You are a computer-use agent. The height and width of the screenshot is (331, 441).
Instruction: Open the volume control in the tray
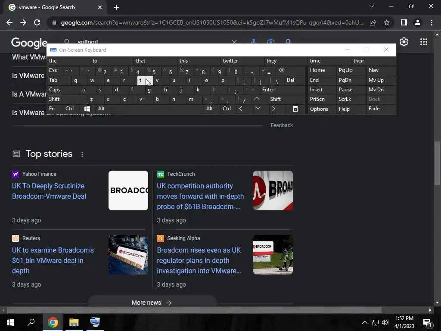(385, 322)
